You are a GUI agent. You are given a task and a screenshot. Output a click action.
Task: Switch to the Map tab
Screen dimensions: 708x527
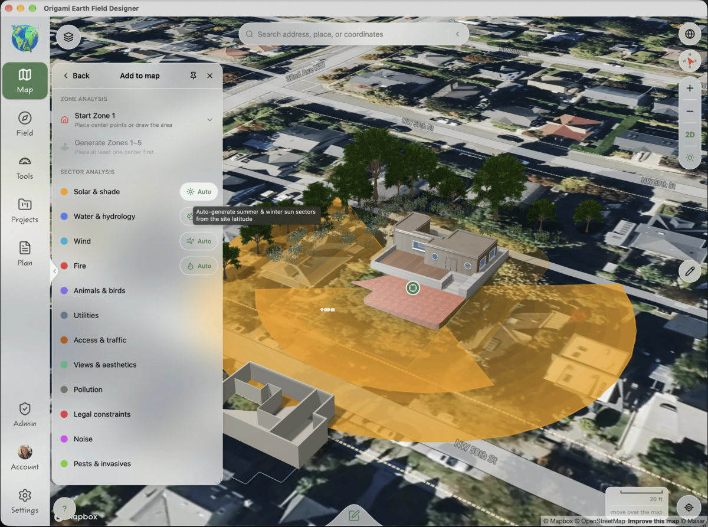click(25, 81)
